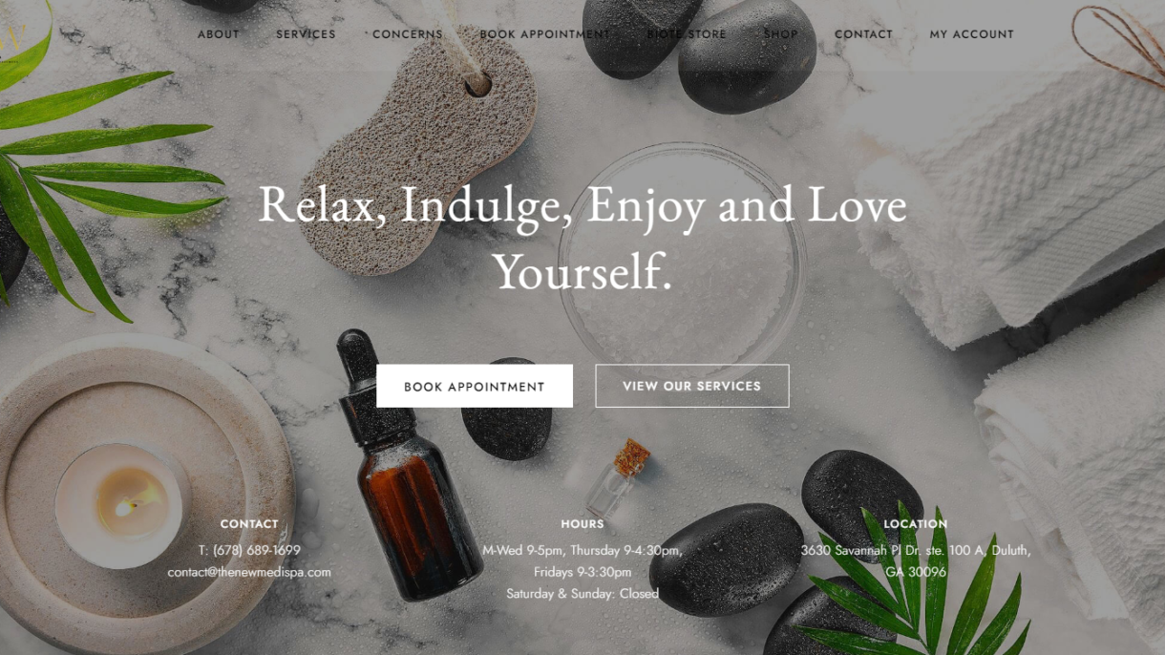Viewport: 1165px width, 655px height.
Task: Open the About page in navigation
Action: click(219, 34)
